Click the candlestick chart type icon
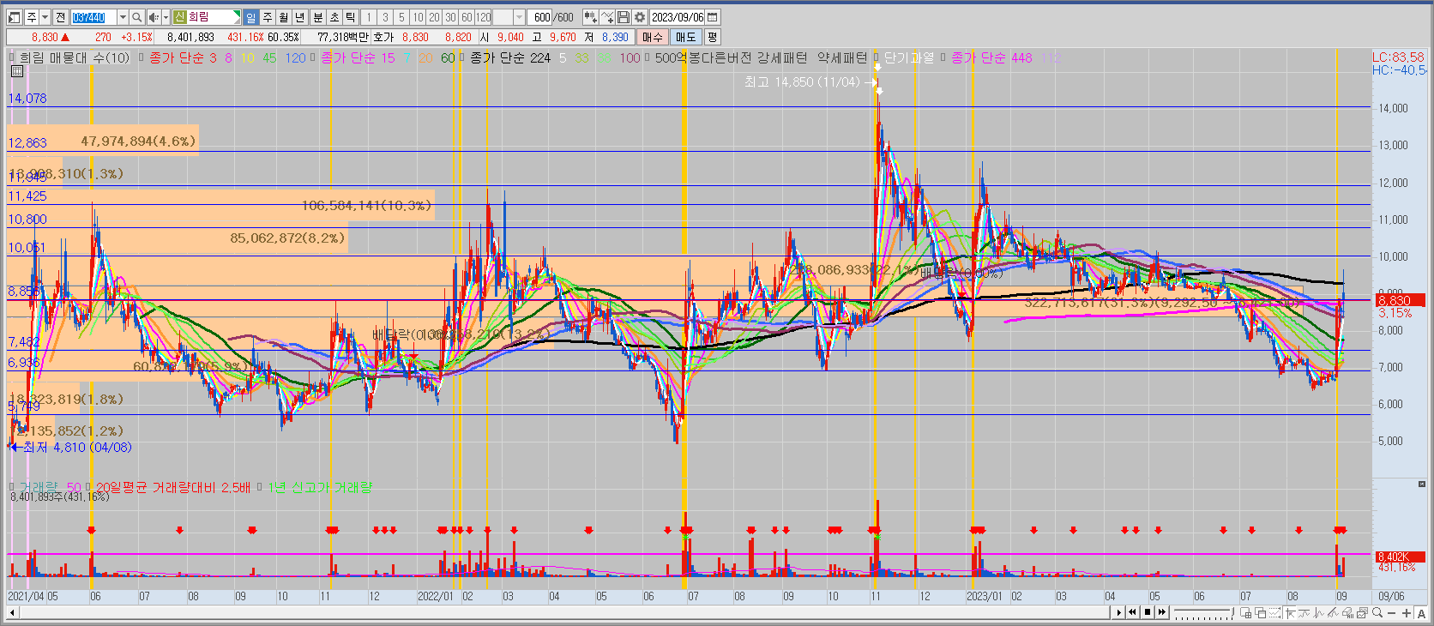 tap(590, 17)
